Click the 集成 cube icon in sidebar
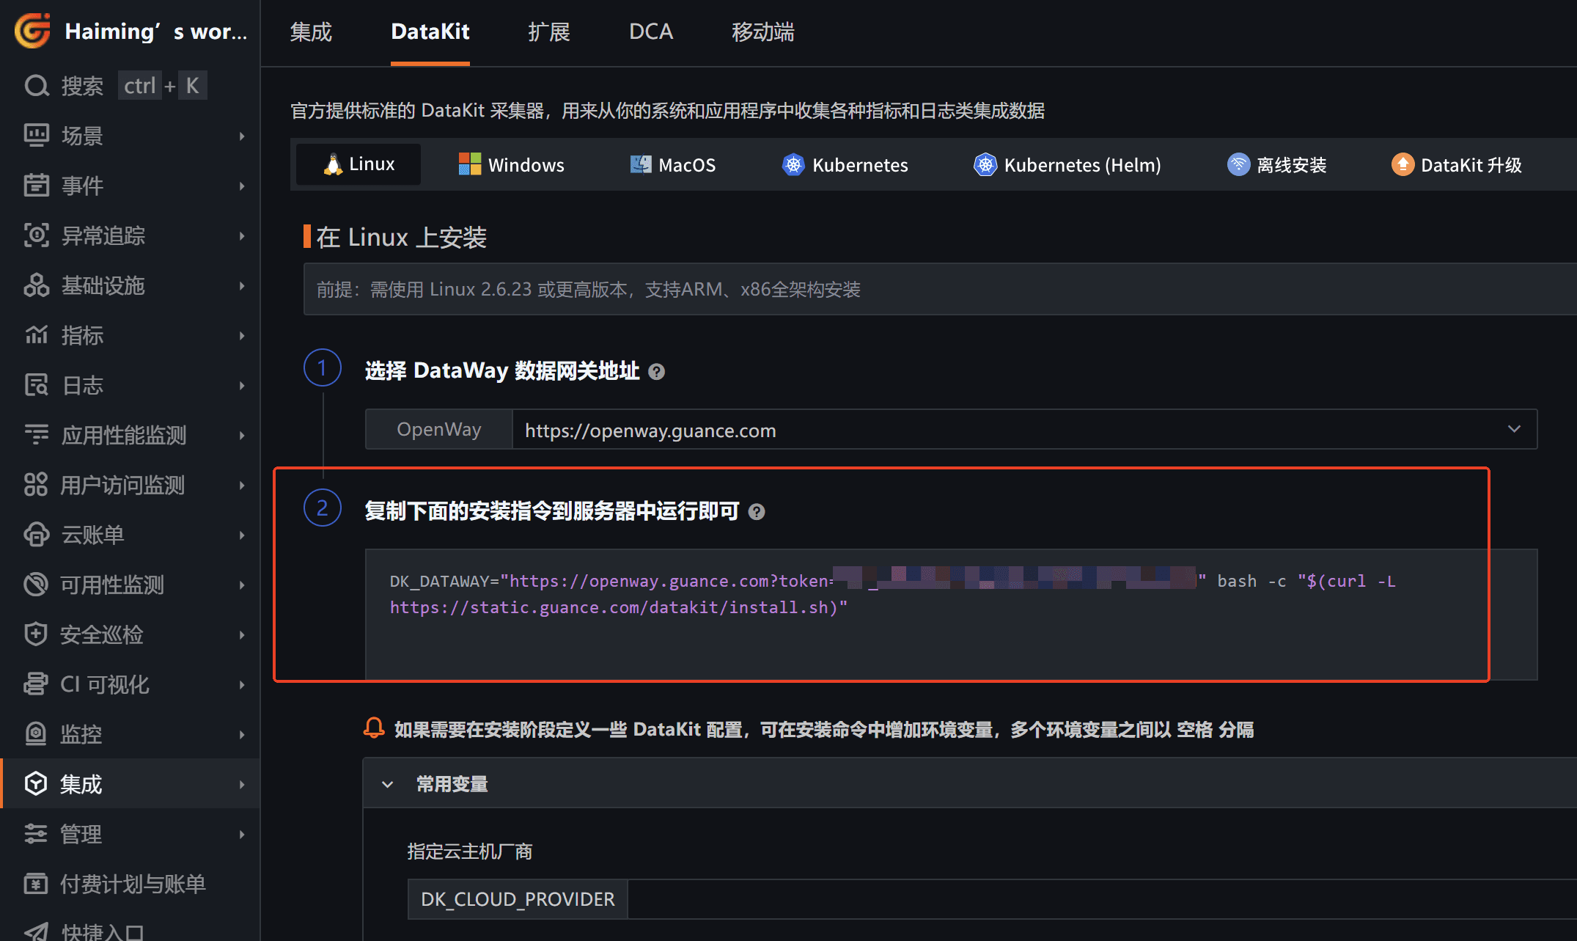Screen dimensions: 1577x941 [36, 784]
